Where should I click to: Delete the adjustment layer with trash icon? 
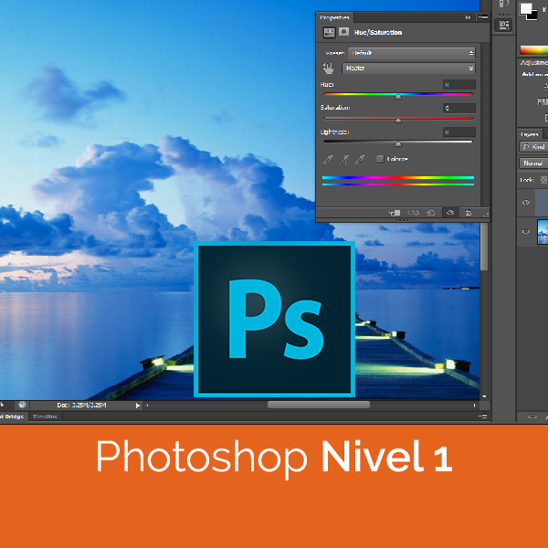click(467, 213)
